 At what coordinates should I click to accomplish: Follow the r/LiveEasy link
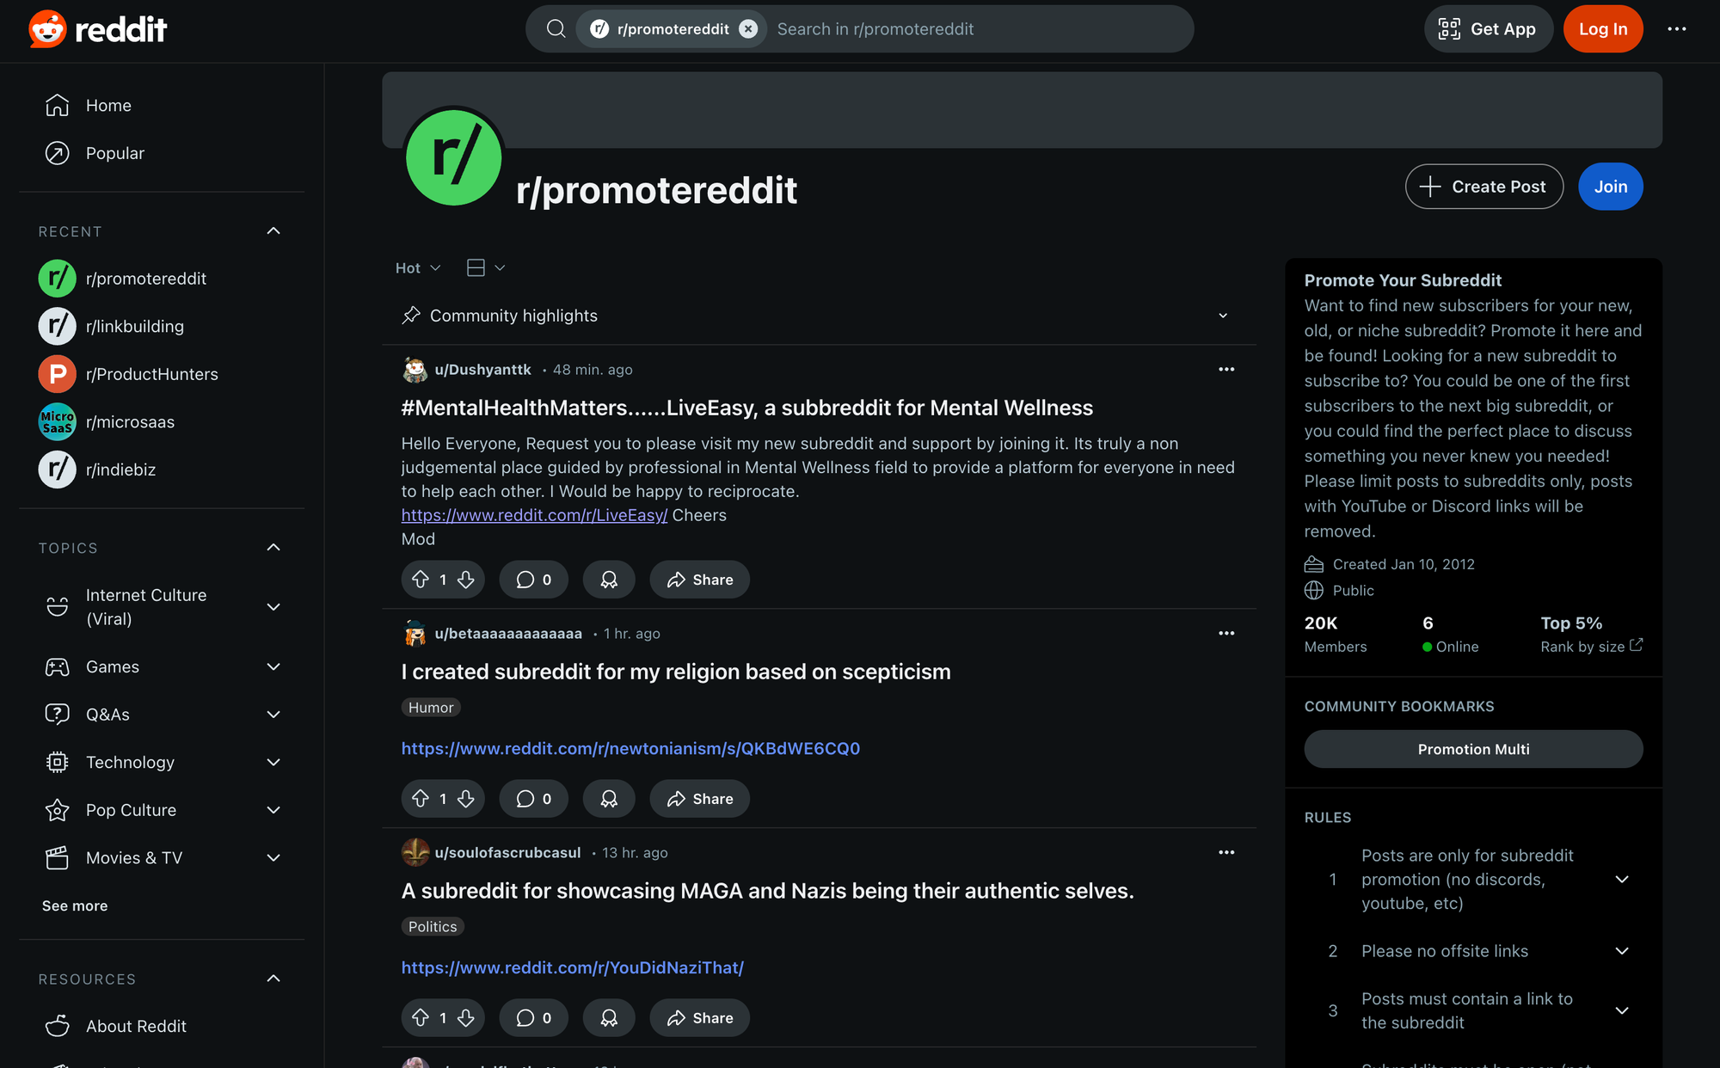(534, 515)
